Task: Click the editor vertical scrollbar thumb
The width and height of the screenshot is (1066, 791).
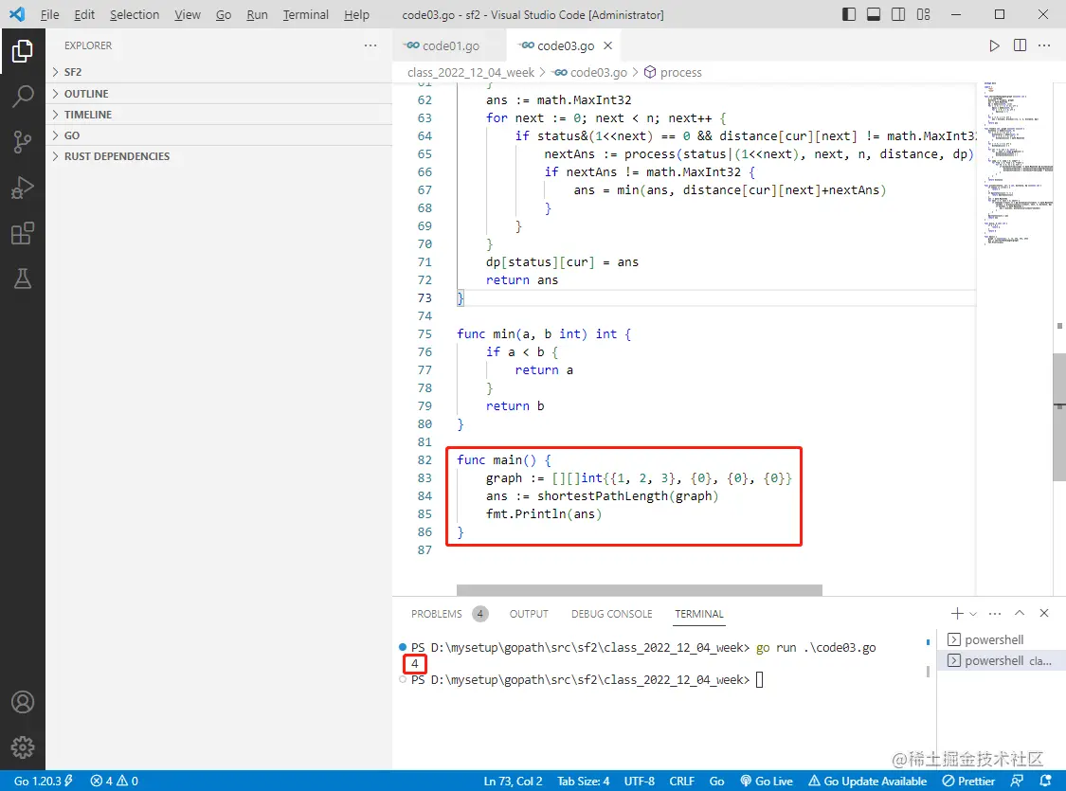Action: [x=1059, y=417]
